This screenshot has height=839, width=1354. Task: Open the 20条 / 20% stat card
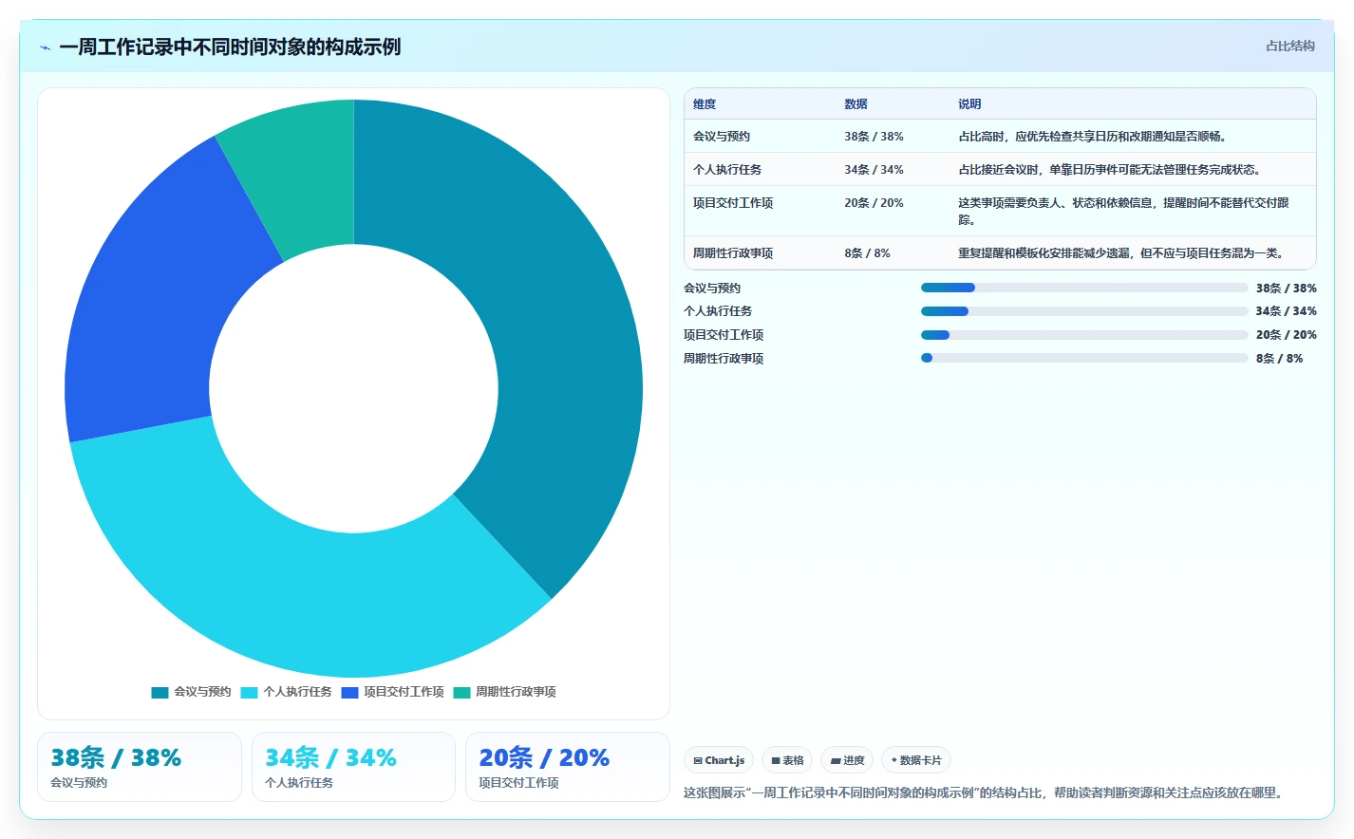click(568, 767)
